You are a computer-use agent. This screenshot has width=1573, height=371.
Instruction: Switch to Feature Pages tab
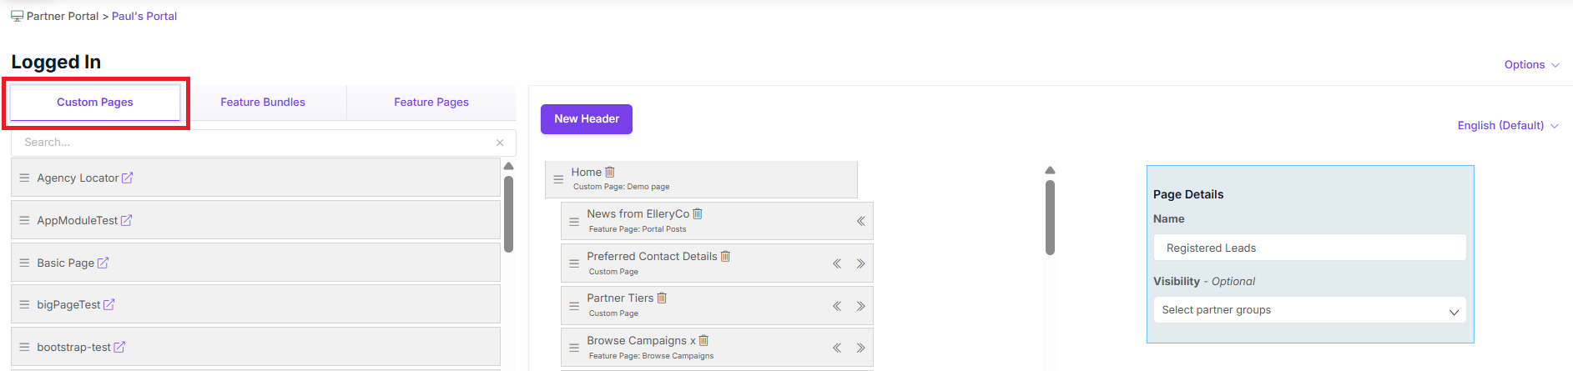click(431, 102)
